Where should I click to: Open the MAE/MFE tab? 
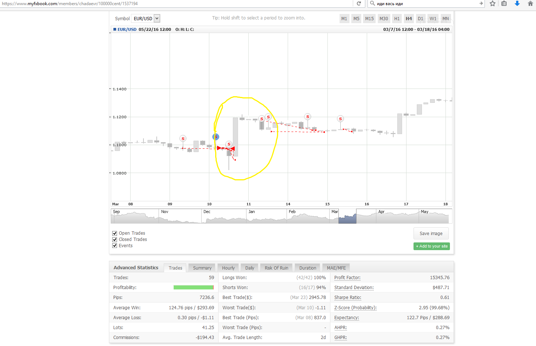pyautogui.click(x=336, y=268)
